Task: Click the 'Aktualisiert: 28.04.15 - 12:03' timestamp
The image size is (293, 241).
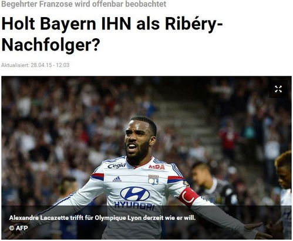Action: click(x=35, y=65)
